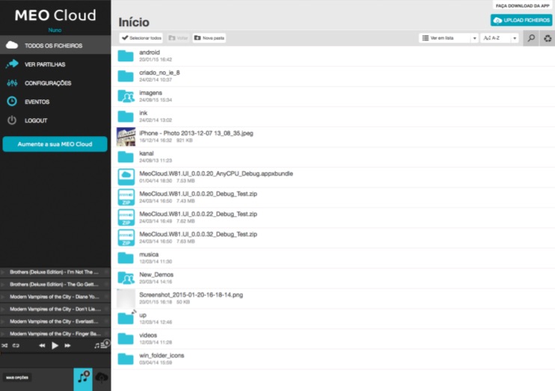Viewport: 555px width, 391px height.
Task: Open the iPhone photo thumbnail
Action: tap(126, 137)
